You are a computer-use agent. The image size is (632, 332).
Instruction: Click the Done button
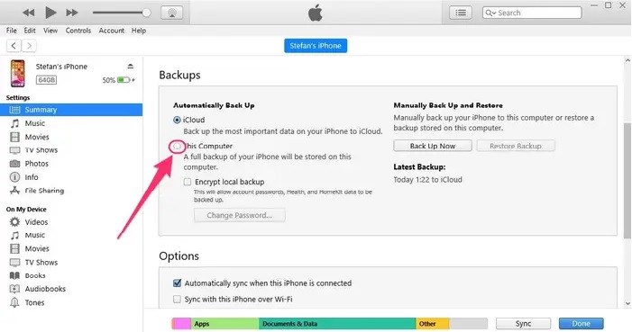pos(581,324)
